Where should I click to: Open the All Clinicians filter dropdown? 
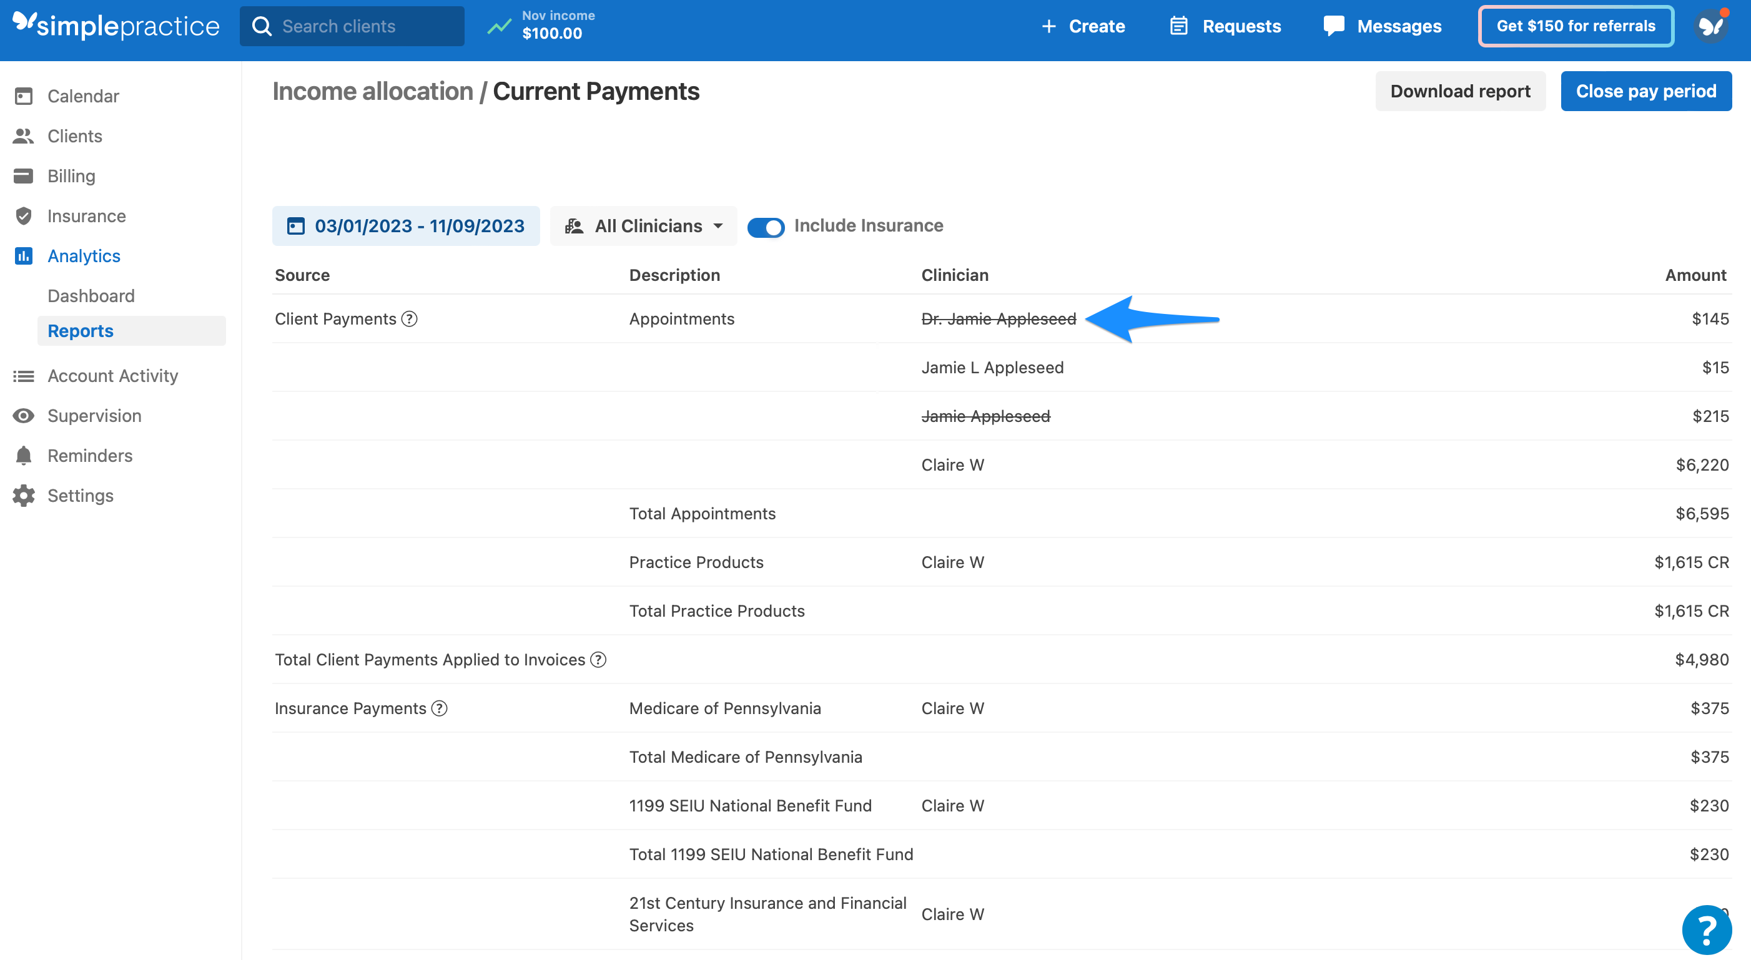(x=643, y=225)
